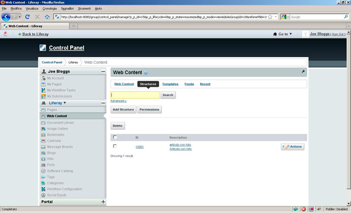Click the red blocked icon in status bar

[x=303, y=209]
